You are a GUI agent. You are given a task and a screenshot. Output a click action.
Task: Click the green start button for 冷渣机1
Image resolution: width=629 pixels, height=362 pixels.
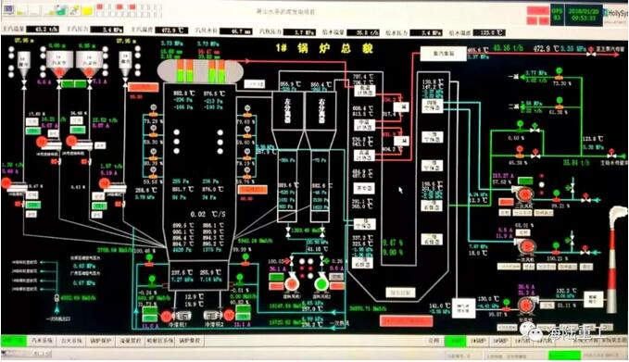(x=149, y=311)
